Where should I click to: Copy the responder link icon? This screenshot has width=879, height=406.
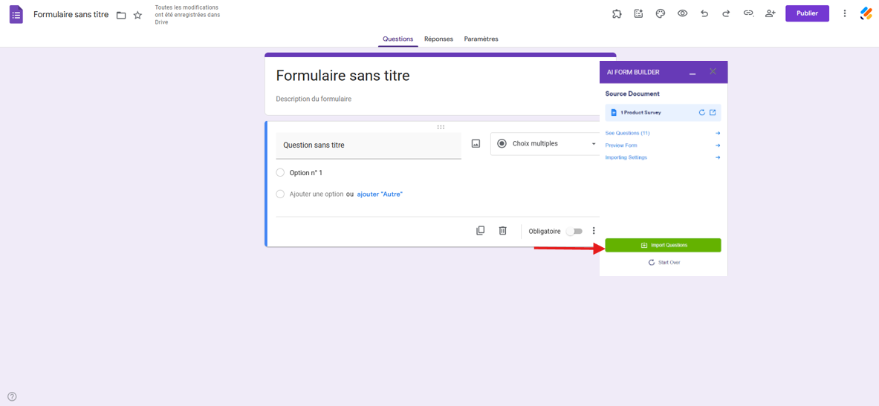[748, 13]
